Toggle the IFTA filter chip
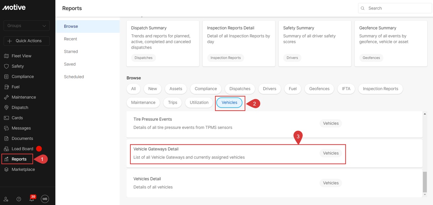The height and width of the screenshot is (205, 433). 346,89
